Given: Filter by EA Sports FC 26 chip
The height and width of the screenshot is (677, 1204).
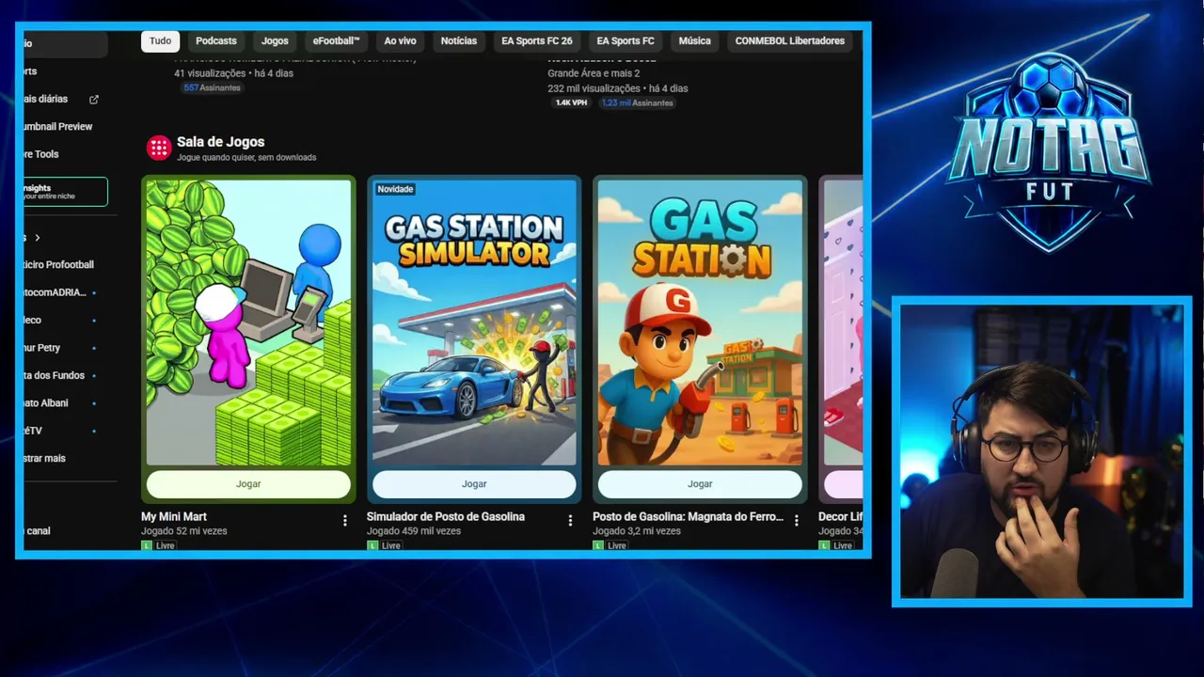Looking at the screenshot, I should (537, 41).
